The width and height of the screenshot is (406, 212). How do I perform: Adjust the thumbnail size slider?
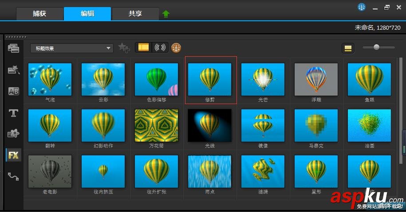[376, 47]
